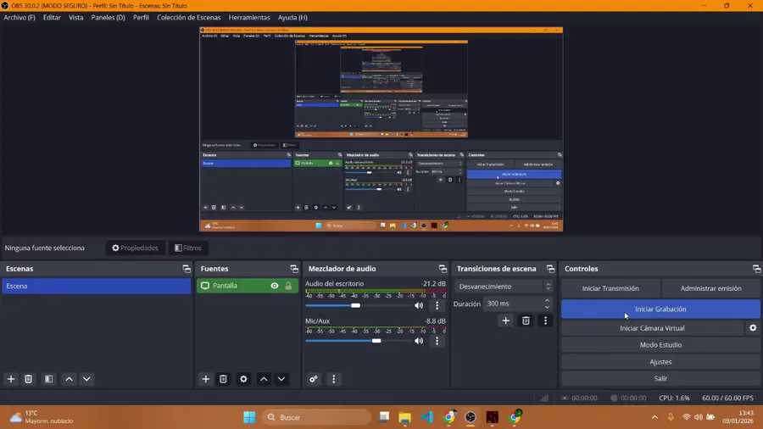
Task: Undock the Escenas panel
Action: coord(187,269)
